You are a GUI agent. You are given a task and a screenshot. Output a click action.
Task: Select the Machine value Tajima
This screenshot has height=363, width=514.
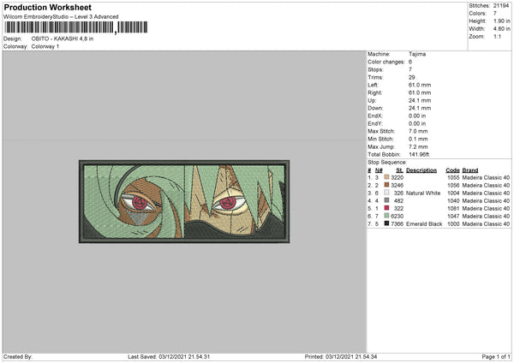pos(417,54)
